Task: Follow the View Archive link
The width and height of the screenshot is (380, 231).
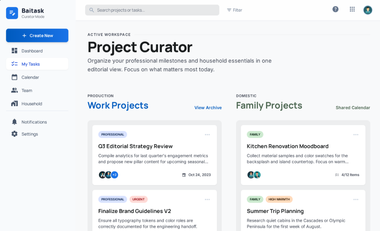Action: coord(208,108)
